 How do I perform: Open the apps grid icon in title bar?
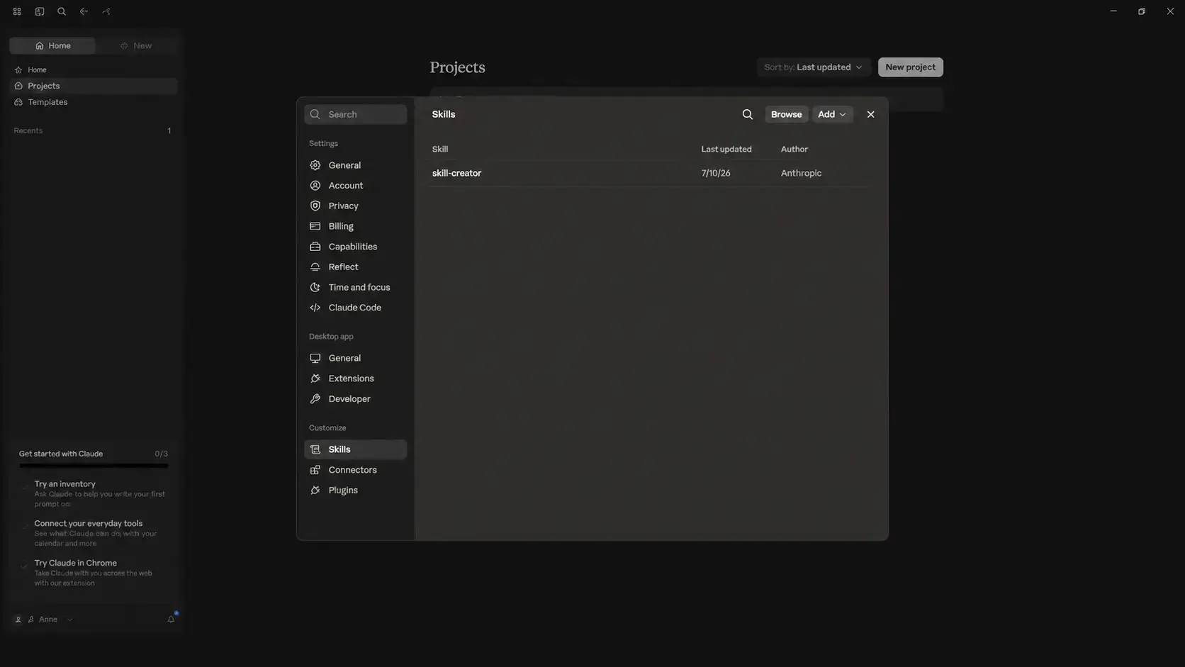[x=17, y=11]
